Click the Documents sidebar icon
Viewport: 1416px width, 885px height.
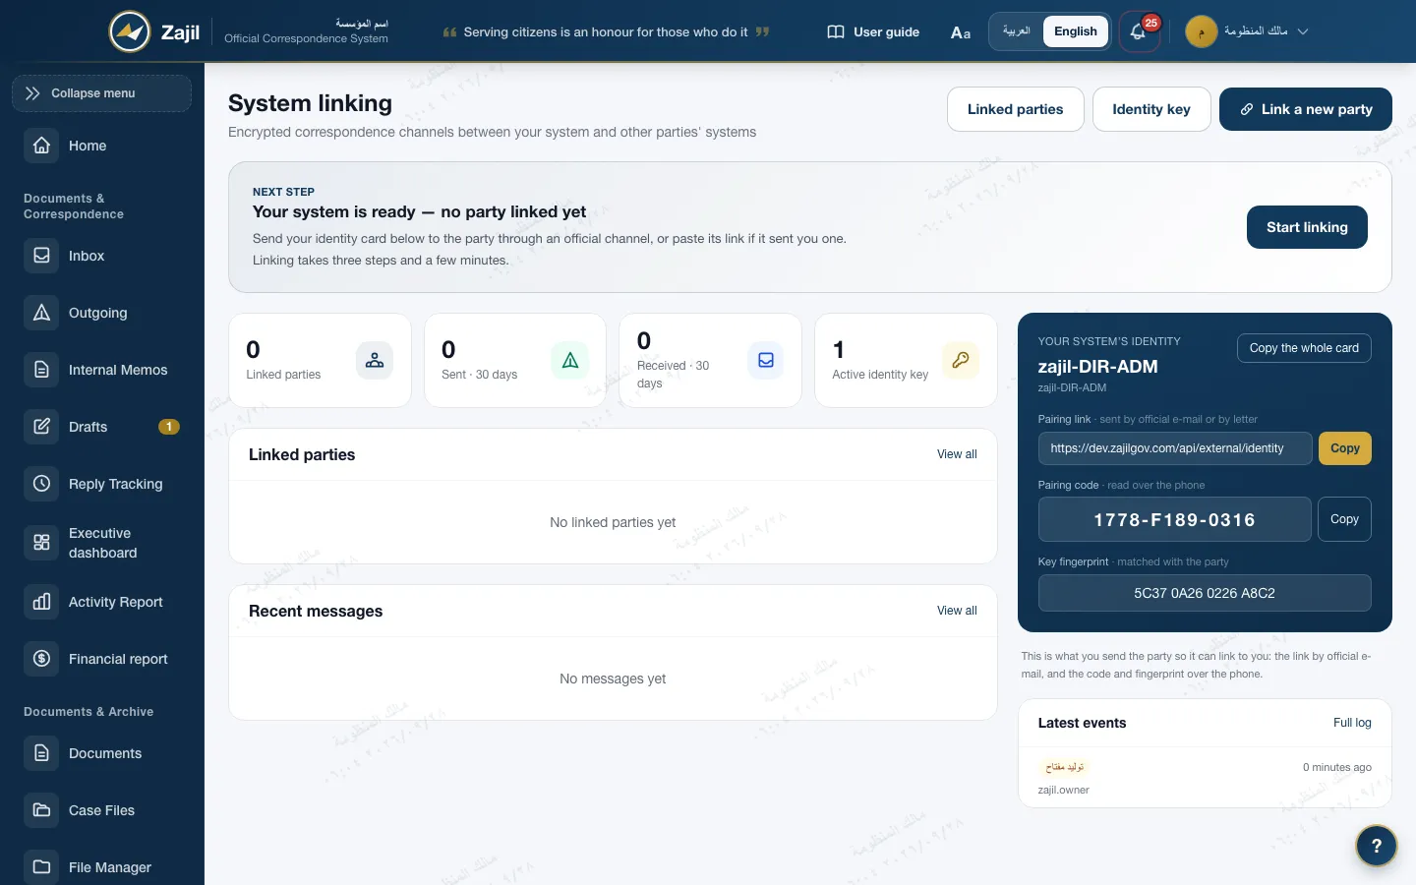41,753
